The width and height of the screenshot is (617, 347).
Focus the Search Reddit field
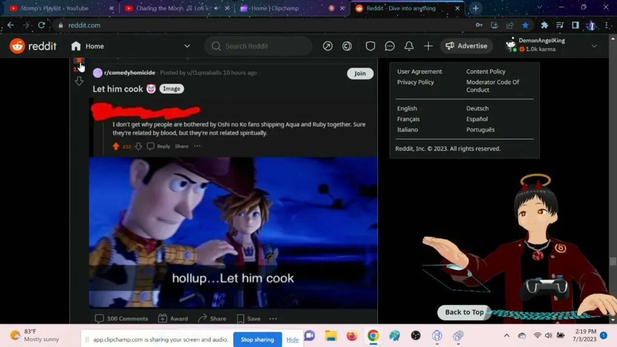[x=258, y=46]
